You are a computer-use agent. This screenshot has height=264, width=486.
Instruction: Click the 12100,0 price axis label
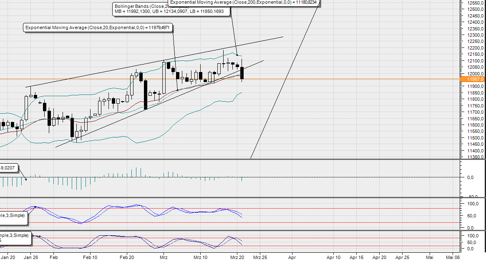pyautogui.click(x=476, y=61)
